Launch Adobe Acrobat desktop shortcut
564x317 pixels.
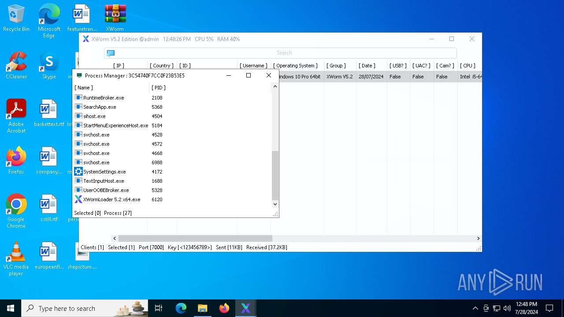pyautogui.click(x=16, y=116)
